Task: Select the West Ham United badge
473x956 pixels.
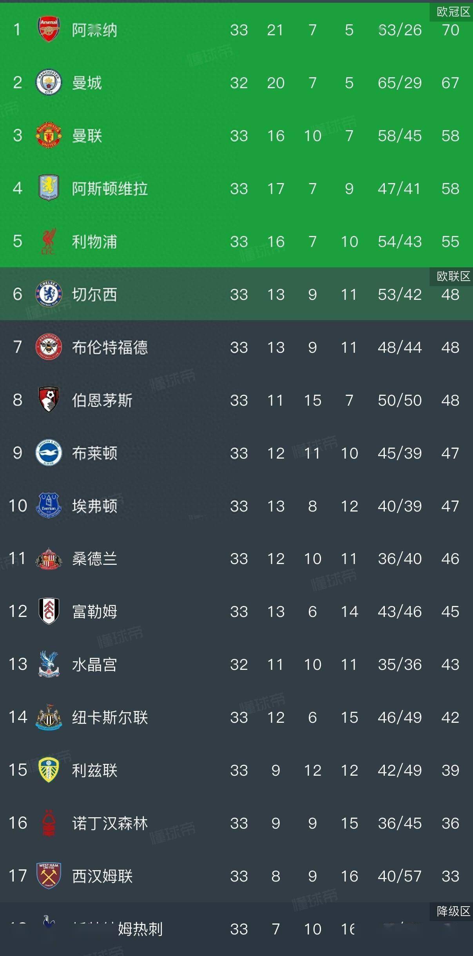Action: tap(49, 876)
